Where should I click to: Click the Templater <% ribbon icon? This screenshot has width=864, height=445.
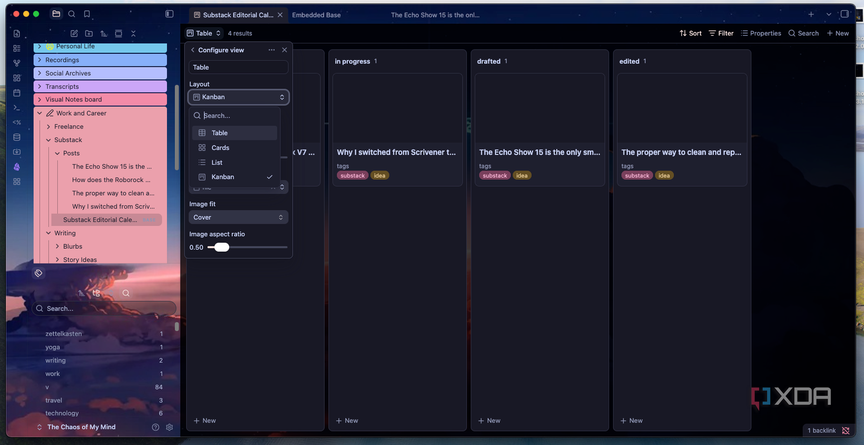click(x=17, y=122)
